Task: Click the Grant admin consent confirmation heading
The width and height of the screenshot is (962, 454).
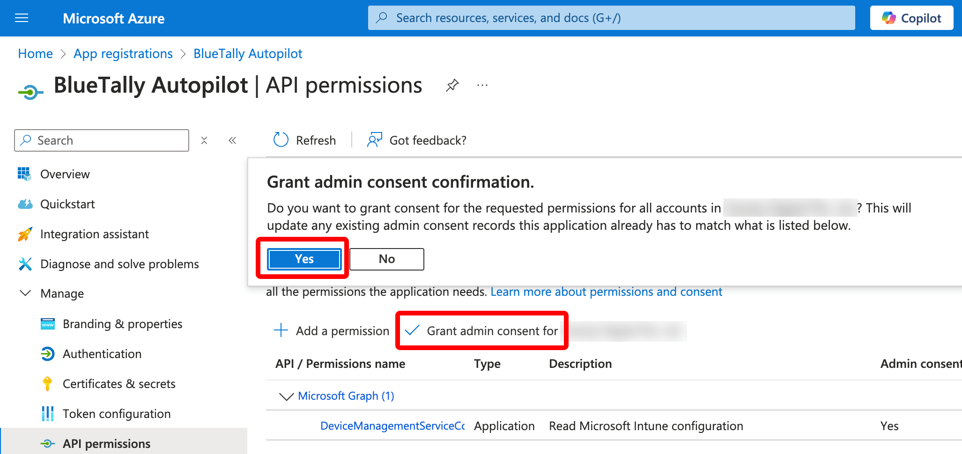Action: click(x=400, y=182)
